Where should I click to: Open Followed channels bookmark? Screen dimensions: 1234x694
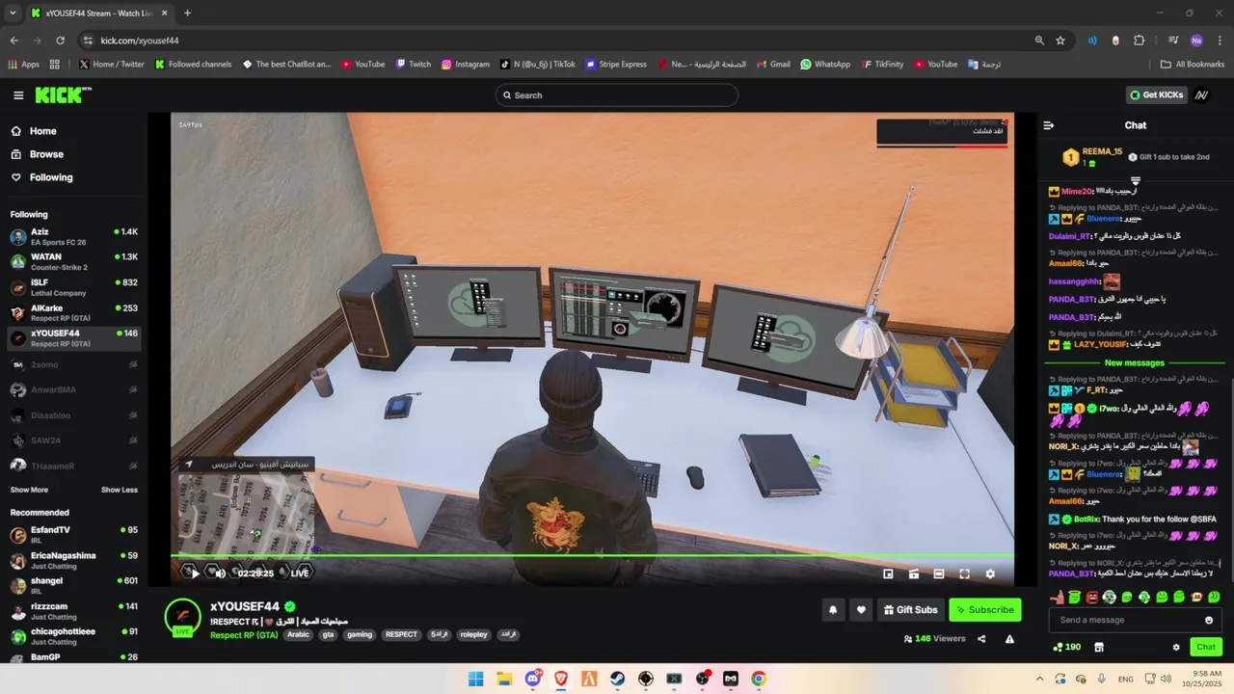(193, 65)
